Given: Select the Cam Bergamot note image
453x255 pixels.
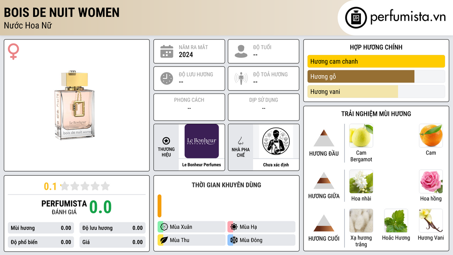Looking at the screenshot, I should [x=361, y=135].
